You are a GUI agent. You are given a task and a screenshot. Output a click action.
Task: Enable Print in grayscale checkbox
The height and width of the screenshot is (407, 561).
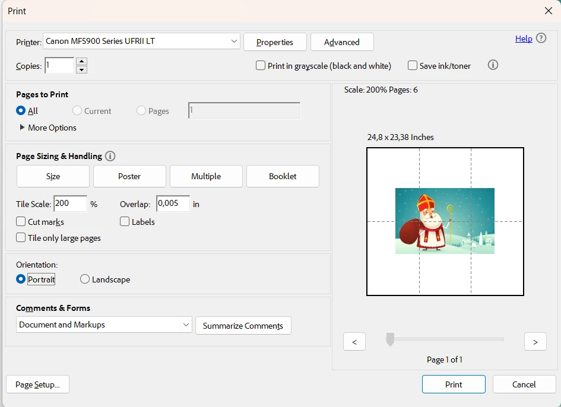261,66
